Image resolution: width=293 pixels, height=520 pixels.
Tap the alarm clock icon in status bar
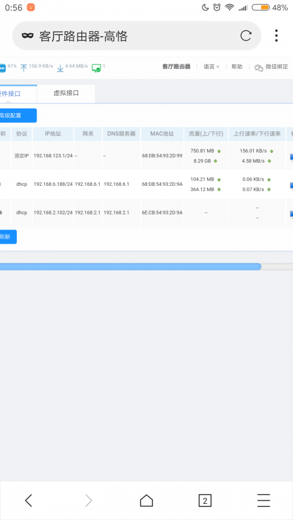pos(217,7)
